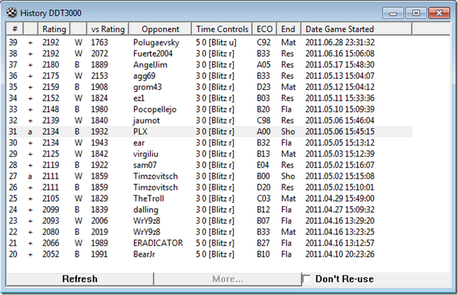
Task: Click opponent rating 1763
Action: [x=99, y=42]
